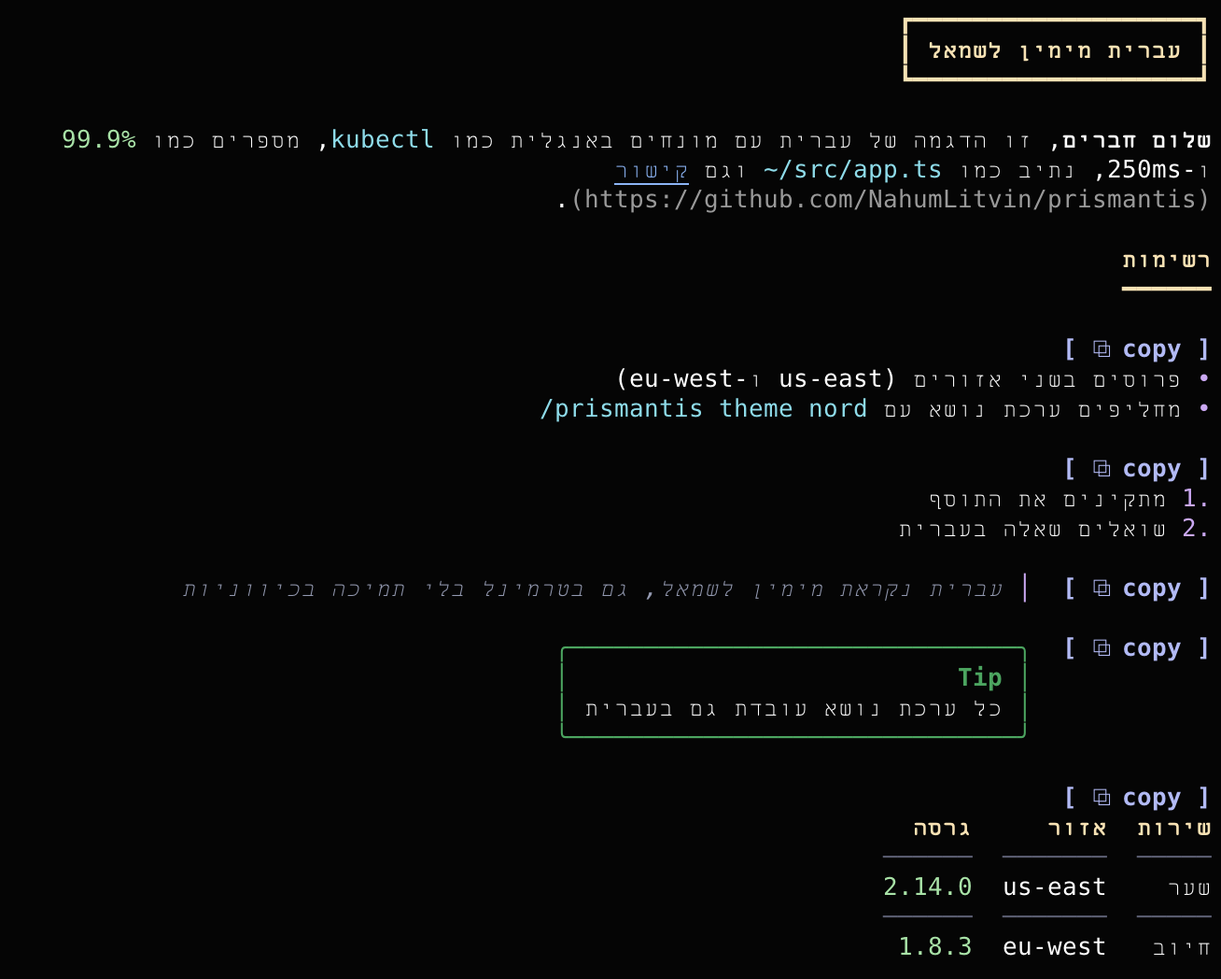Click the חיוב service cell
The image size is (1221, 979).
(x=1182, y=948)
